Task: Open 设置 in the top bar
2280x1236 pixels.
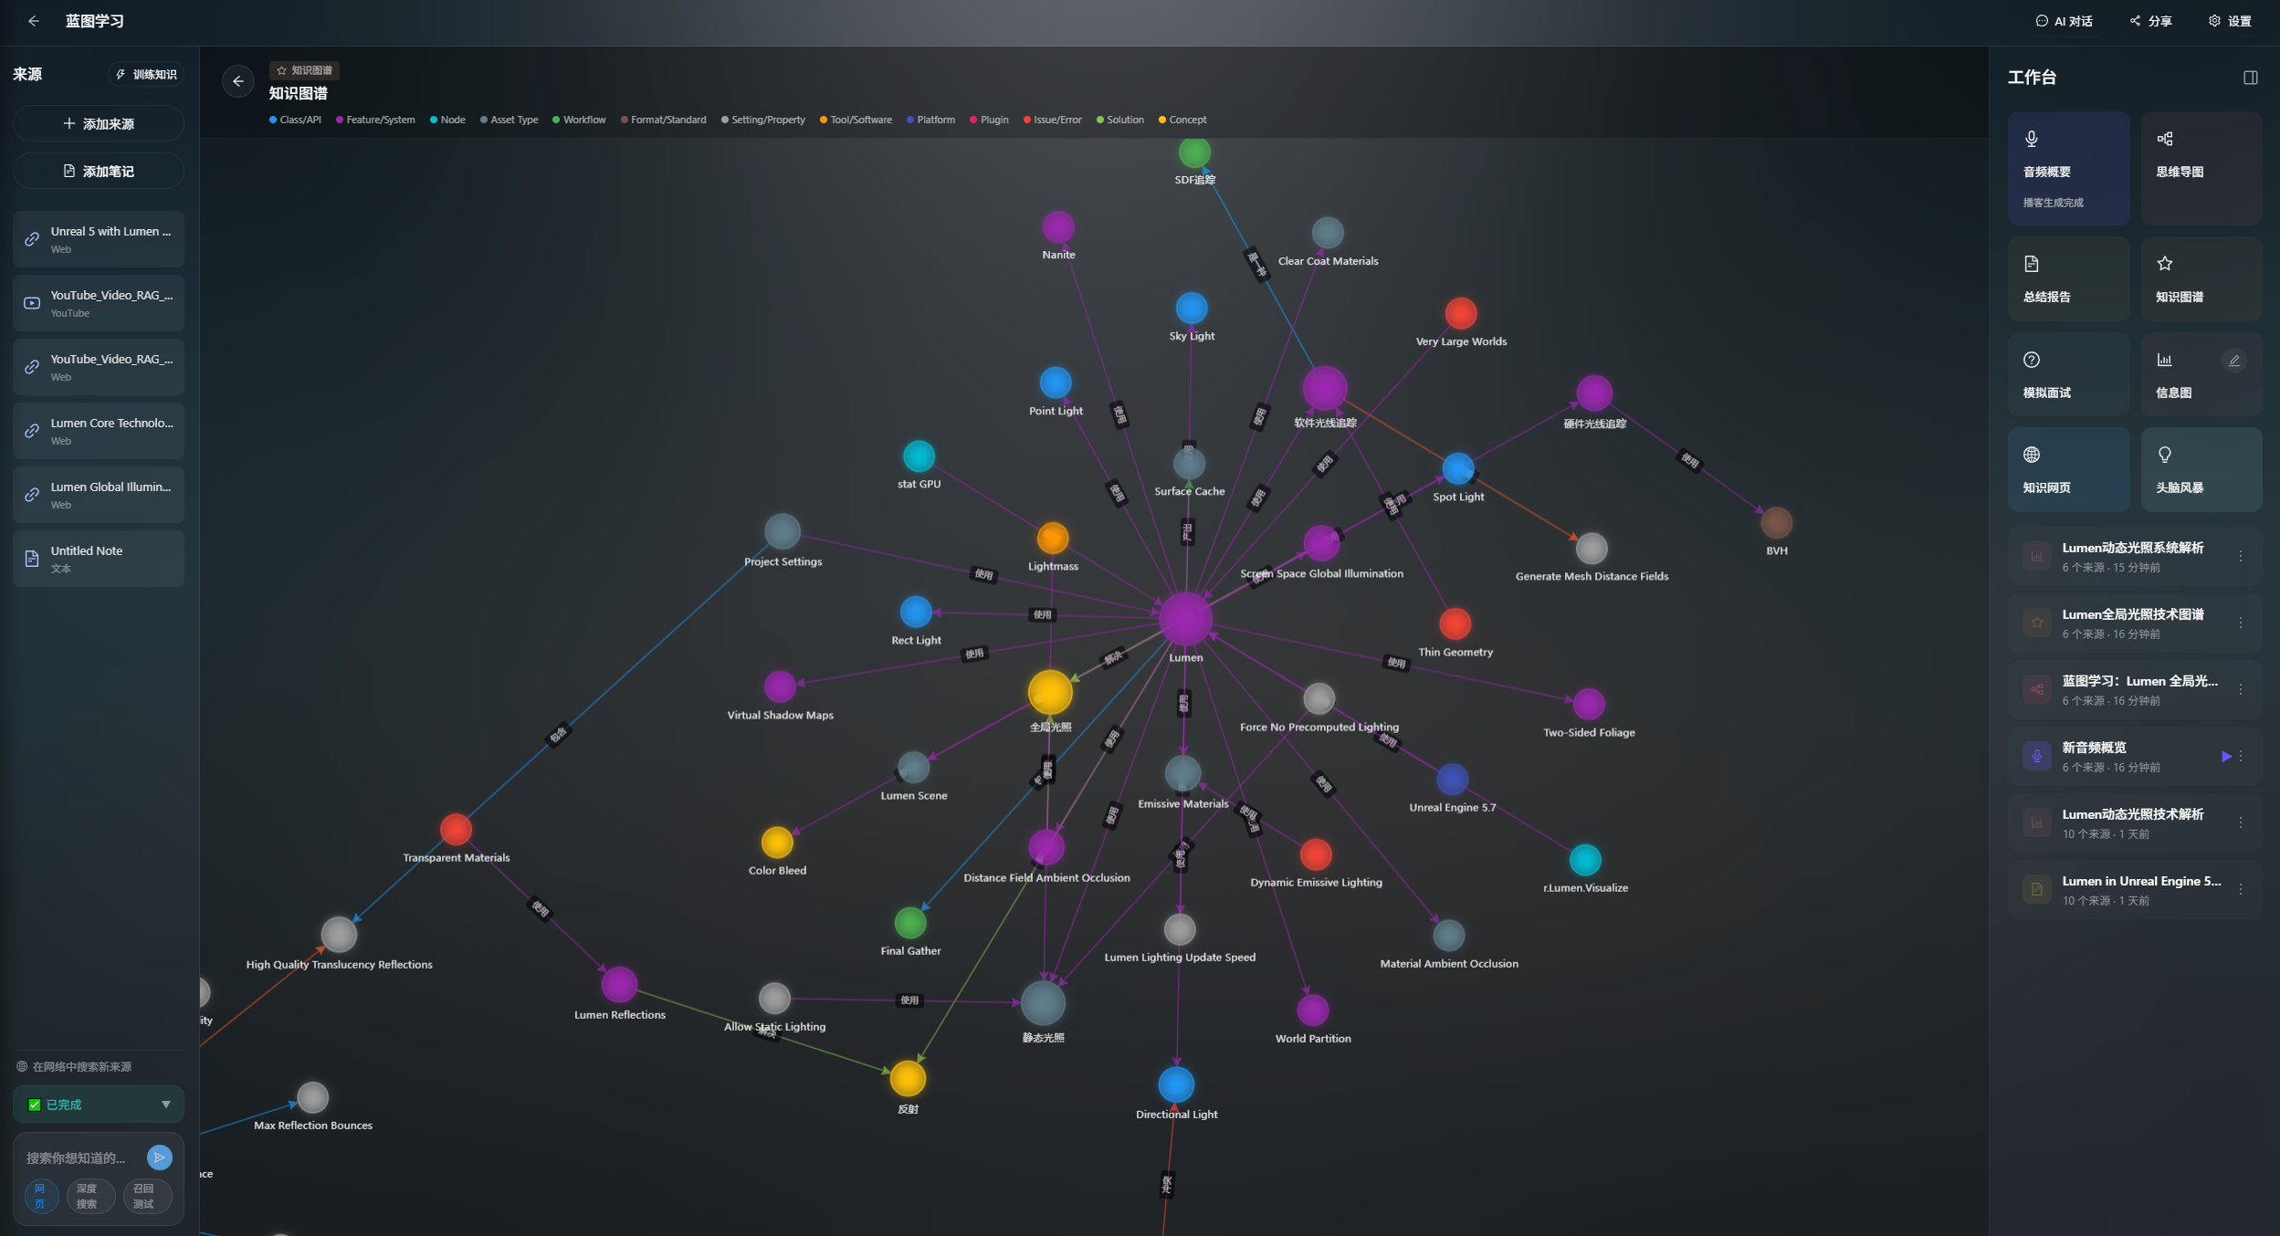Action: coord(2230,21)
